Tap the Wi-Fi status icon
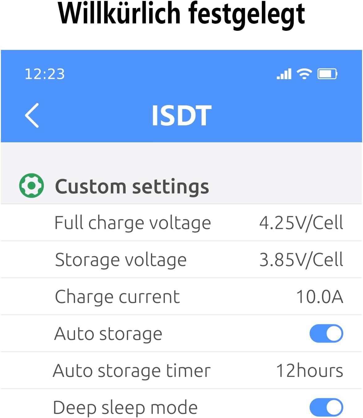Viewport: 363px width, 418px height. 304,74
